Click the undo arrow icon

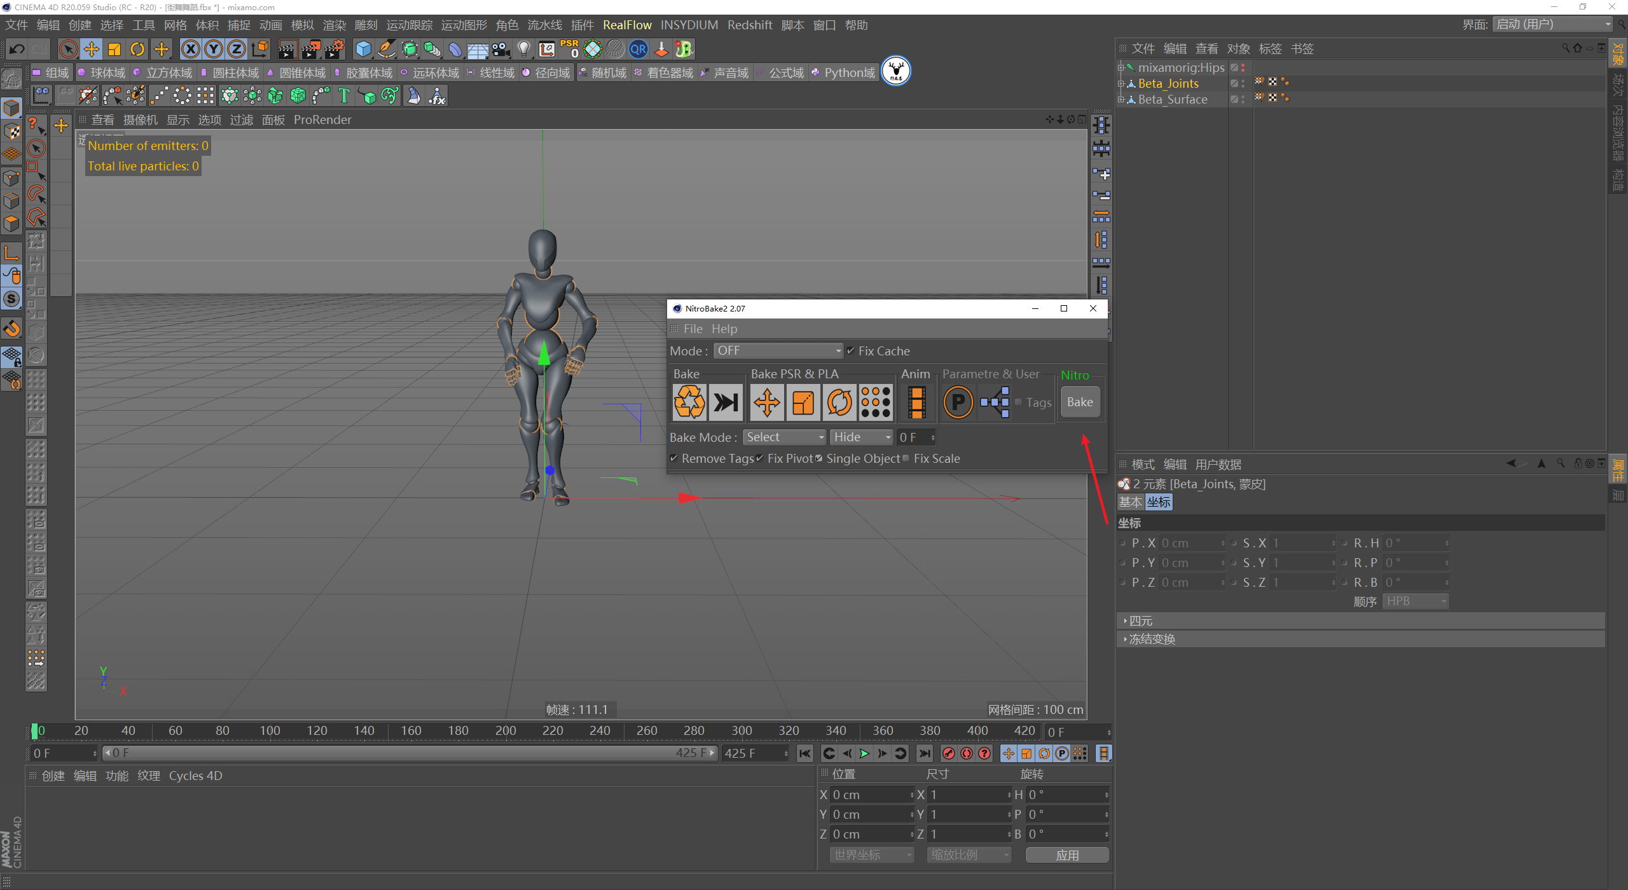pos(17,49)
